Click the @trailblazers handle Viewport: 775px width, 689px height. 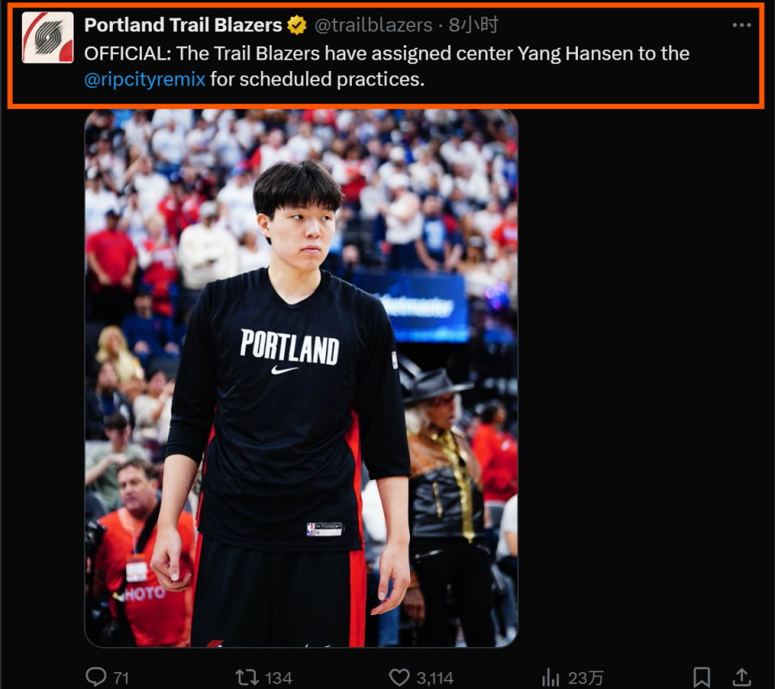[373, 26]
